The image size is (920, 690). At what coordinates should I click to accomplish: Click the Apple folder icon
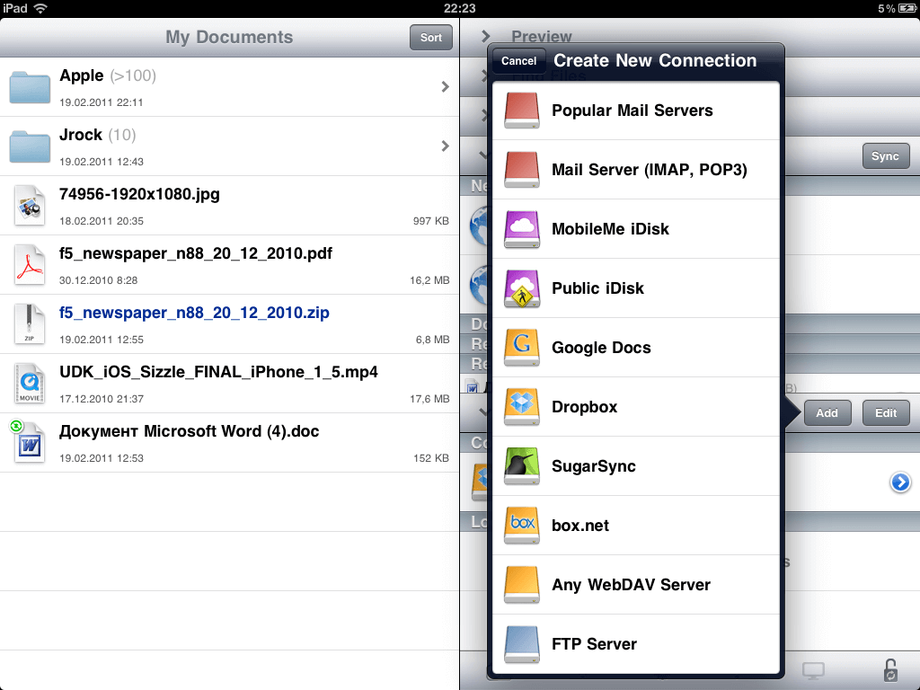tap(30, 87)
